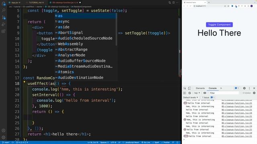The height and width of the screenshot is (144, 257).
Task: Select the Console tab in DevTools
Action: coord(212,88)
